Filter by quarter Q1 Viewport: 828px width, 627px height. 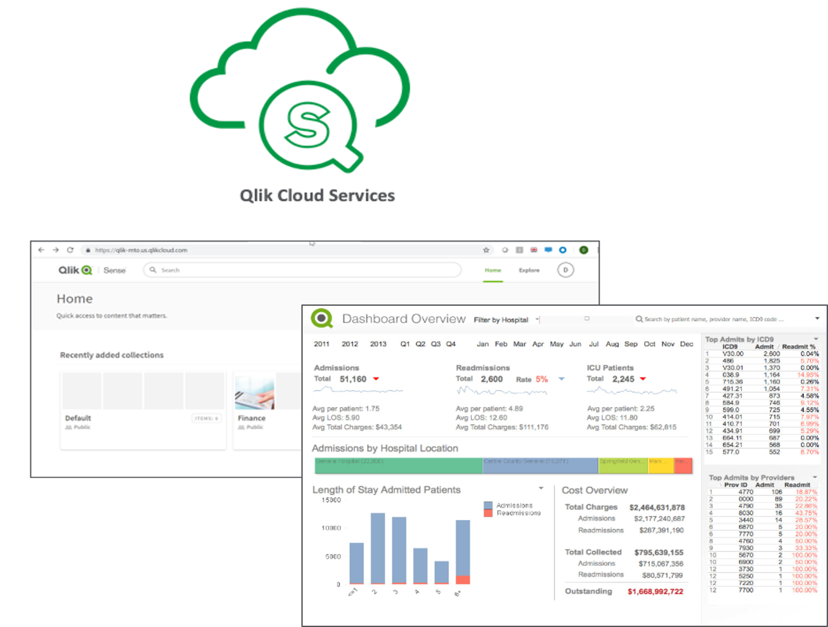tap(405, 344)
